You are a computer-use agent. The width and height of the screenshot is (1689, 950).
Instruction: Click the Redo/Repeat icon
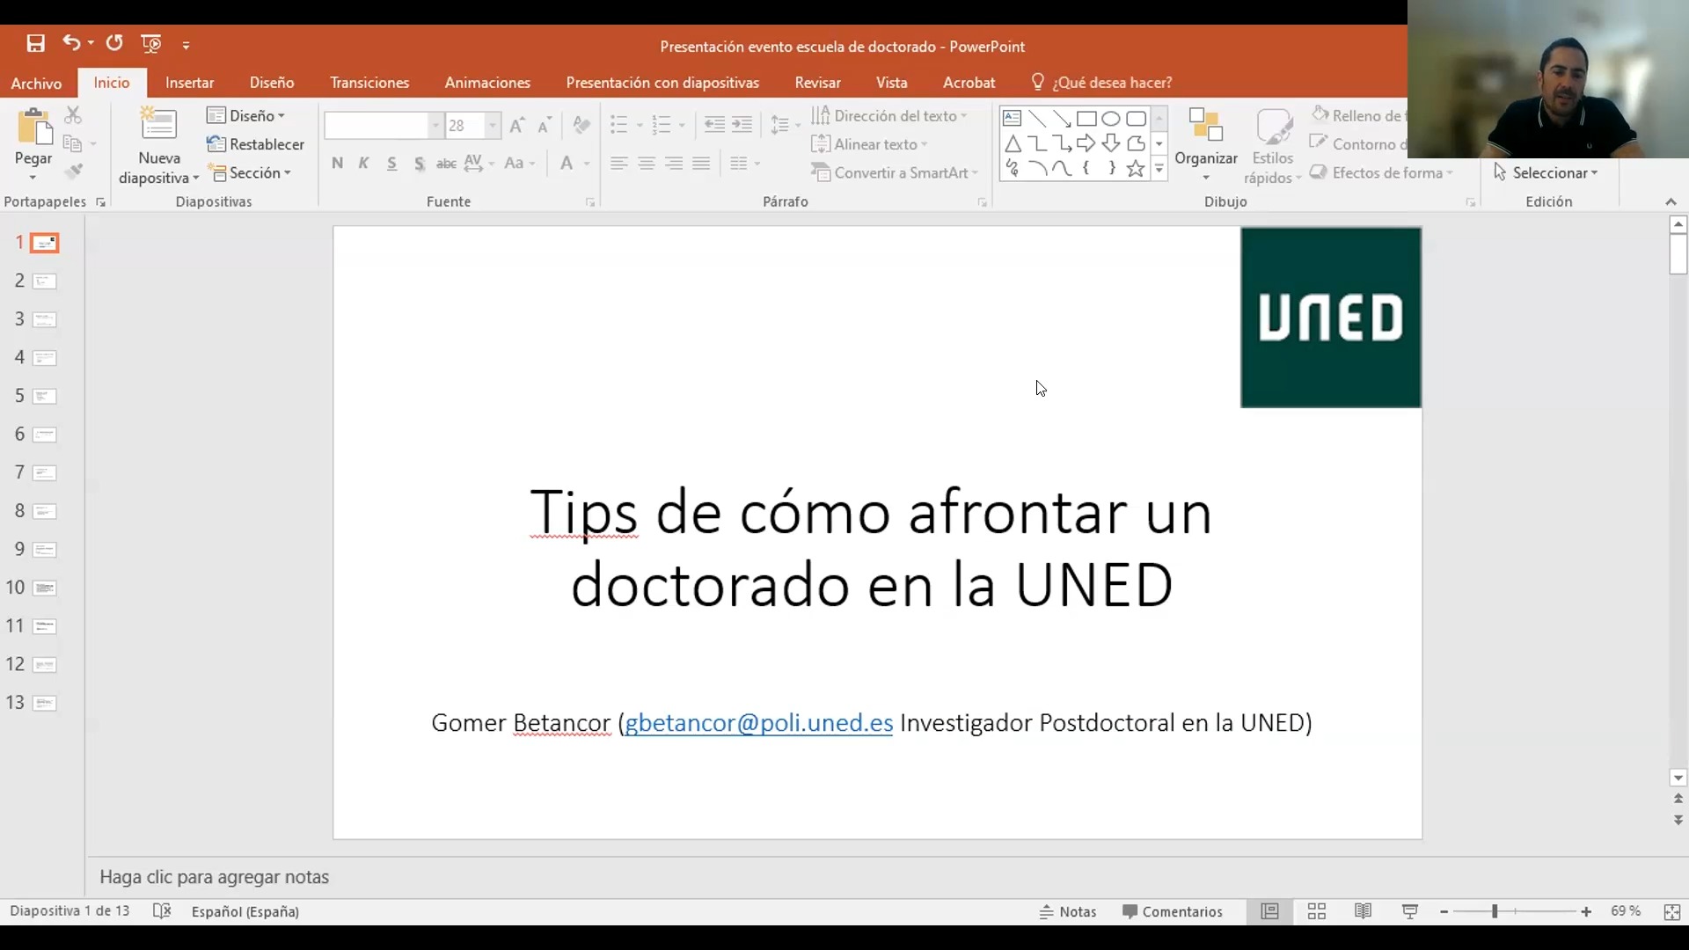pos(114,43)
